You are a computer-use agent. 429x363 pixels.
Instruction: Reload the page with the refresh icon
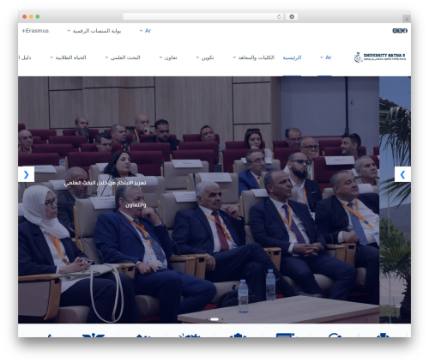(x=279, y=16)
